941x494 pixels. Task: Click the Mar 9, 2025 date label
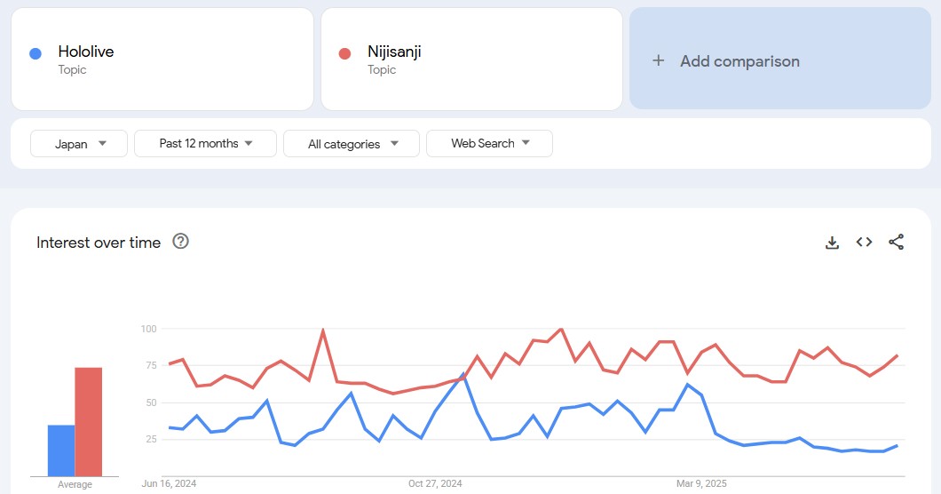[x=701, y=484]
